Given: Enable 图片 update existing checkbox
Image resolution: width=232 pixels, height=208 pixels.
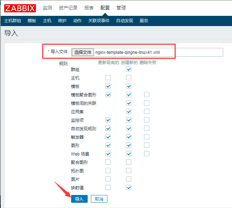Looking at the screenshot, I should point(108,179).
